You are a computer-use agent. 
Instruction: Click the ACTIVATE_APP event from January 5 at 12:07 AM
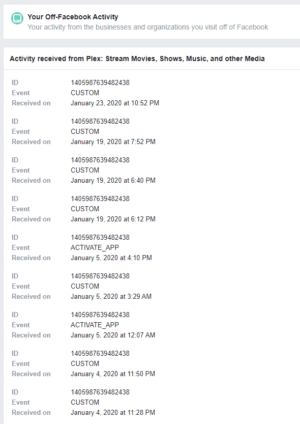[x=95, y=325]
